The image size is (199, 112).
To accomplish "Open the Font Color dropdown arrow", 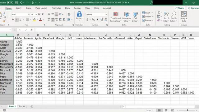I will tap(43, 20).
